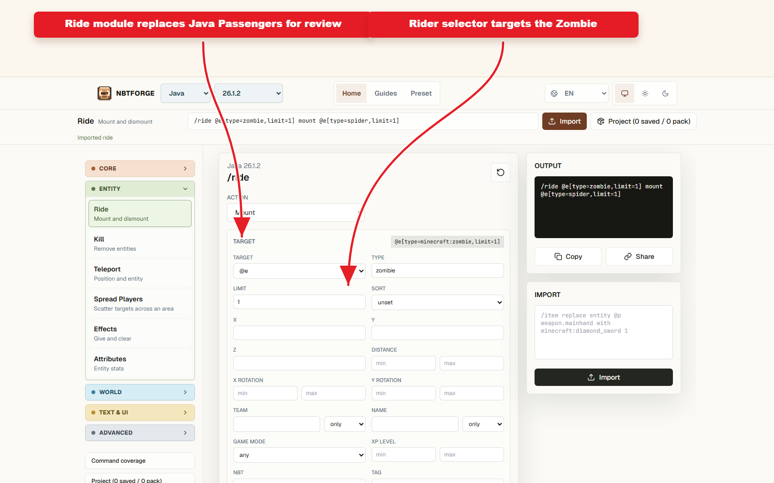774x483 pixels.
Task: Open the Target @e selector dropdown
Action: (299, 271)
